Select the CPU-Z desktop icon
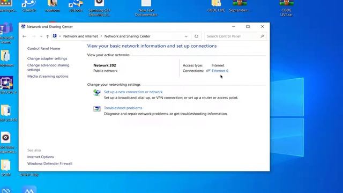This screenshot has height=193, width=343. 8,85
